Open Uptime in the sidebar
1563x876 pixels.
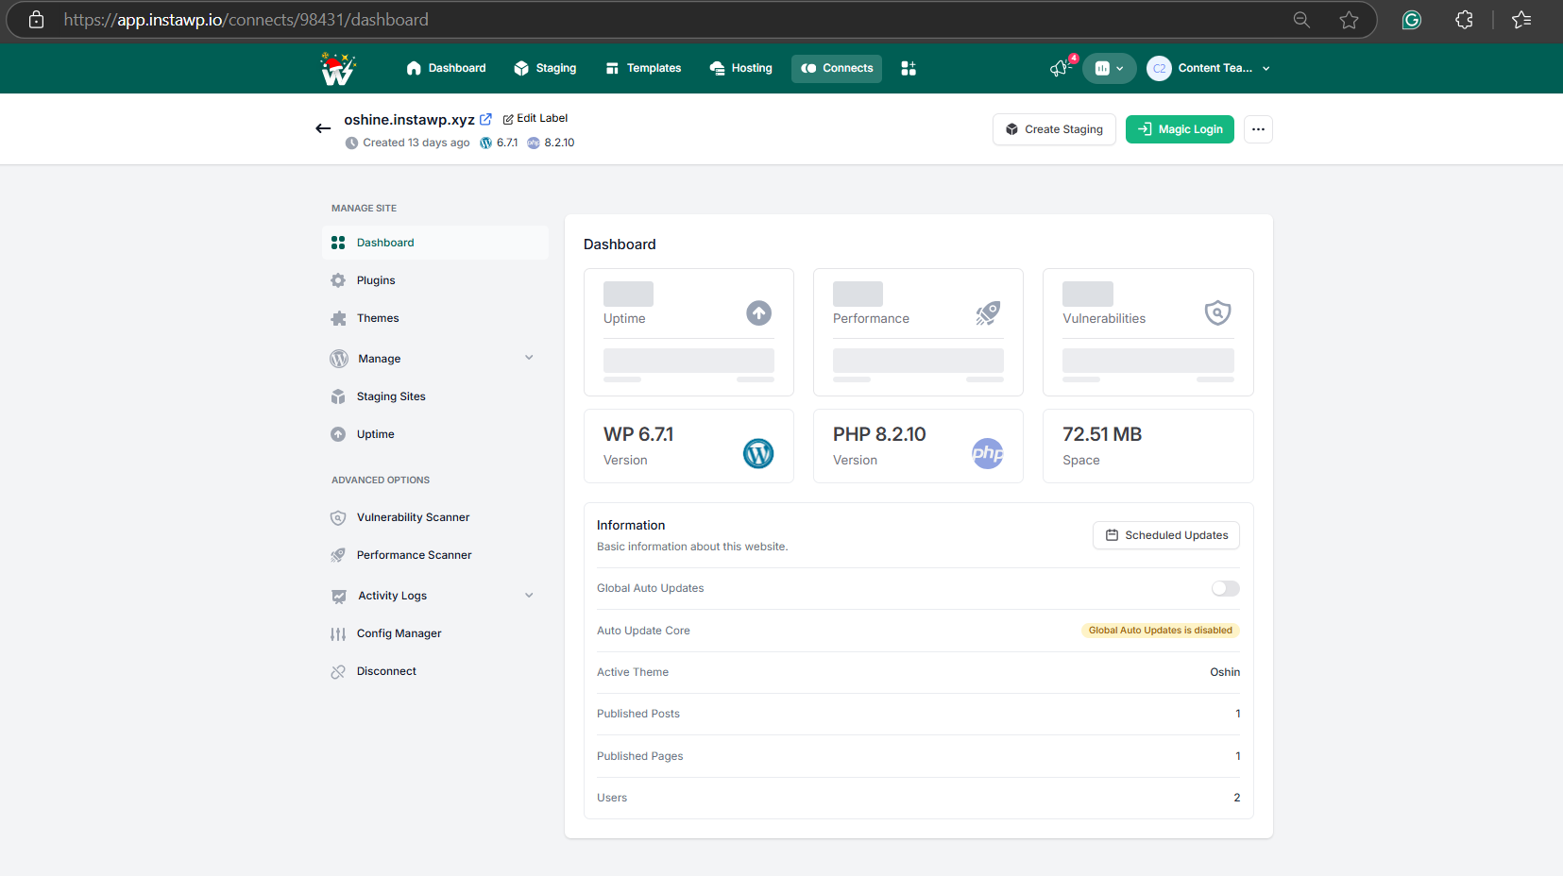(434, 434)
